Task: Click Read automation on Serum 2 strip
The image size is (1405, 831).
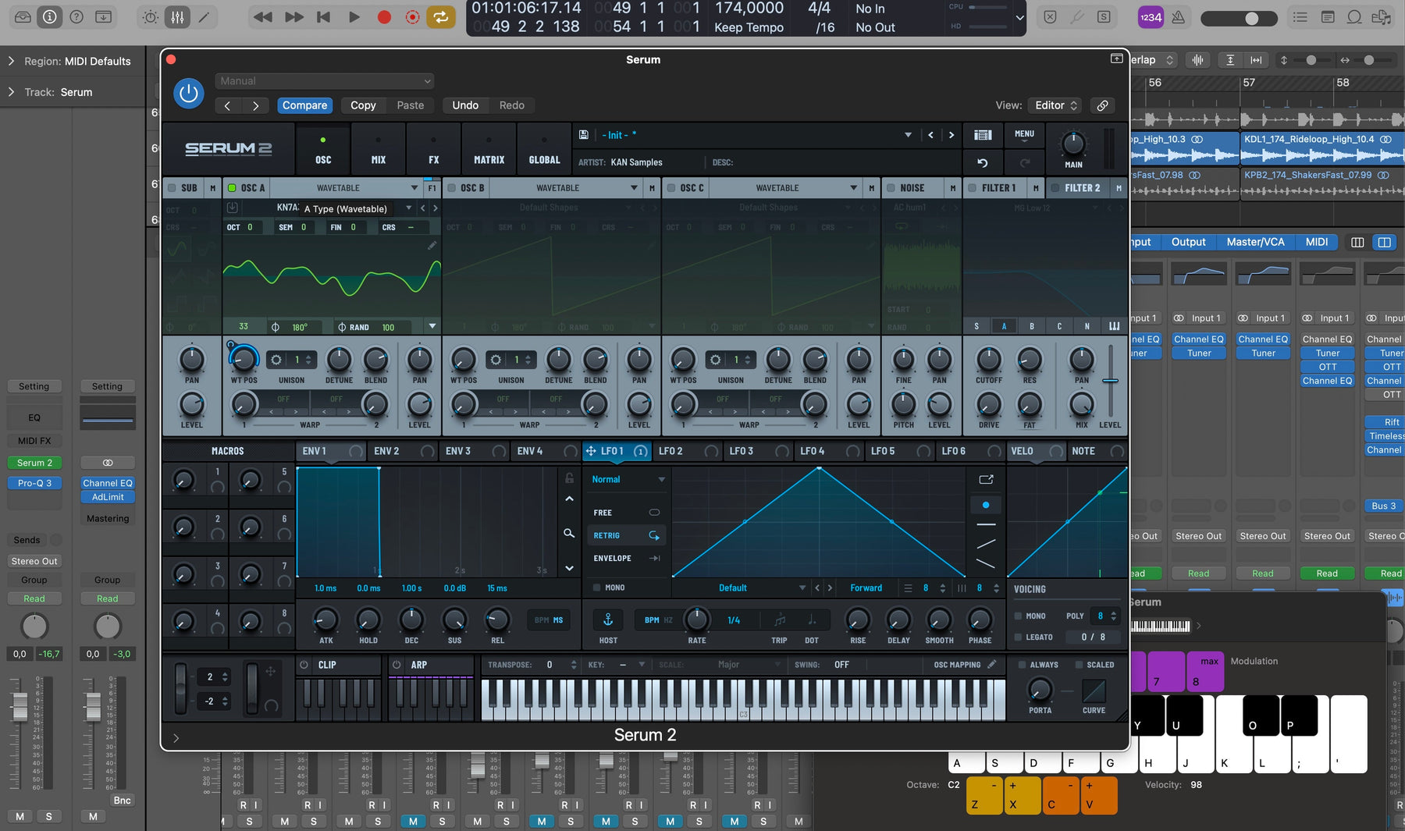Action: [x=34, y=598]
